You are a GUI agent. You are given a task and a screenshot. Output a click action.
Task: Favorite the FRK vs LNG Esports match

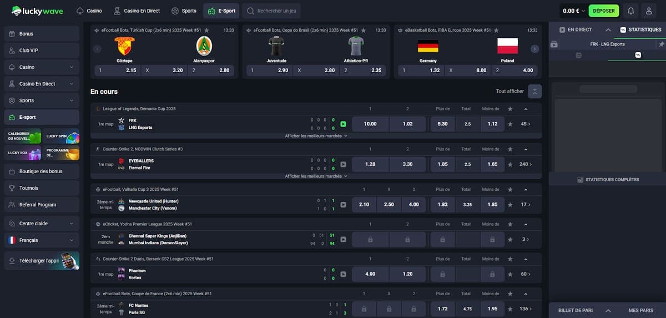click(x=510, y=124)
